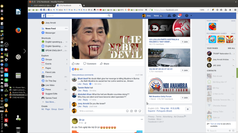This screenshot has height=133, width=238.
Task: Comment on the Nobel Devil post
Action: pyautogui.click(x=90, y=64)
